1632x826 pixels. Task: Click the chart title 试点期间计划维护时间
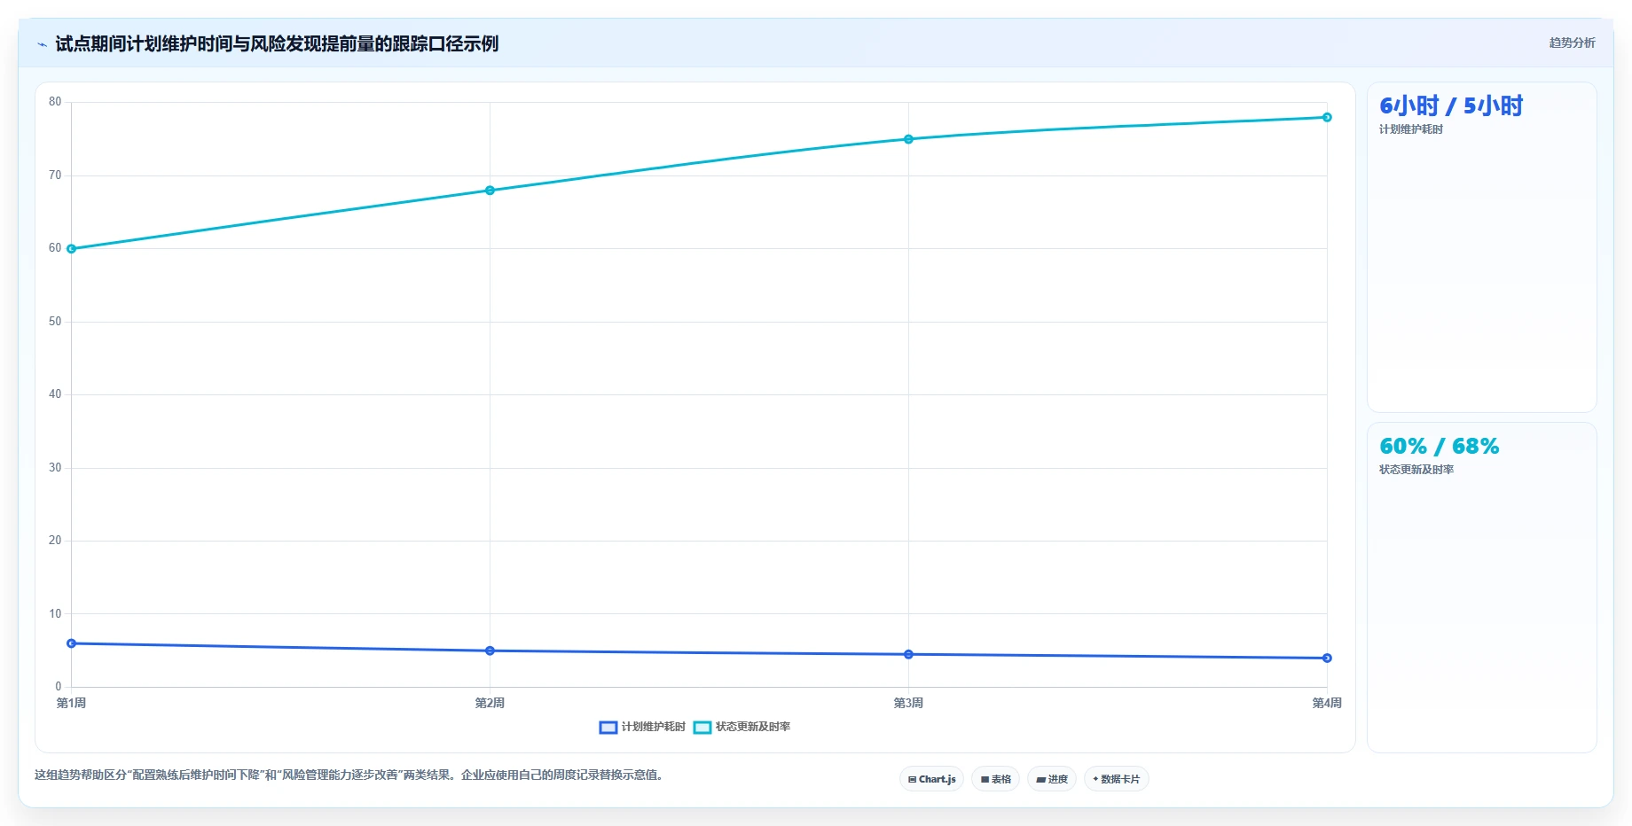pyautogui.click(x=144, y=44)
